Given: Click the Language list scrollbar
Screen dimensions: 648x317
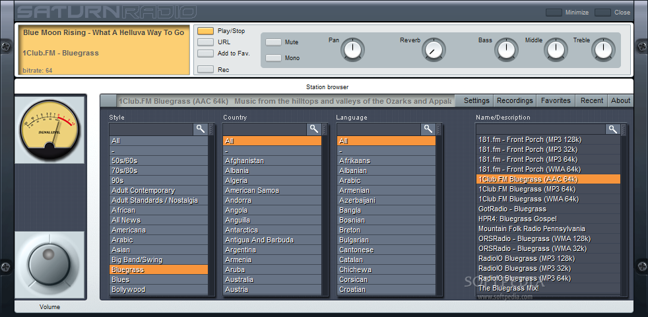Looking at the screenshot, I should click(x=439, y=209).
